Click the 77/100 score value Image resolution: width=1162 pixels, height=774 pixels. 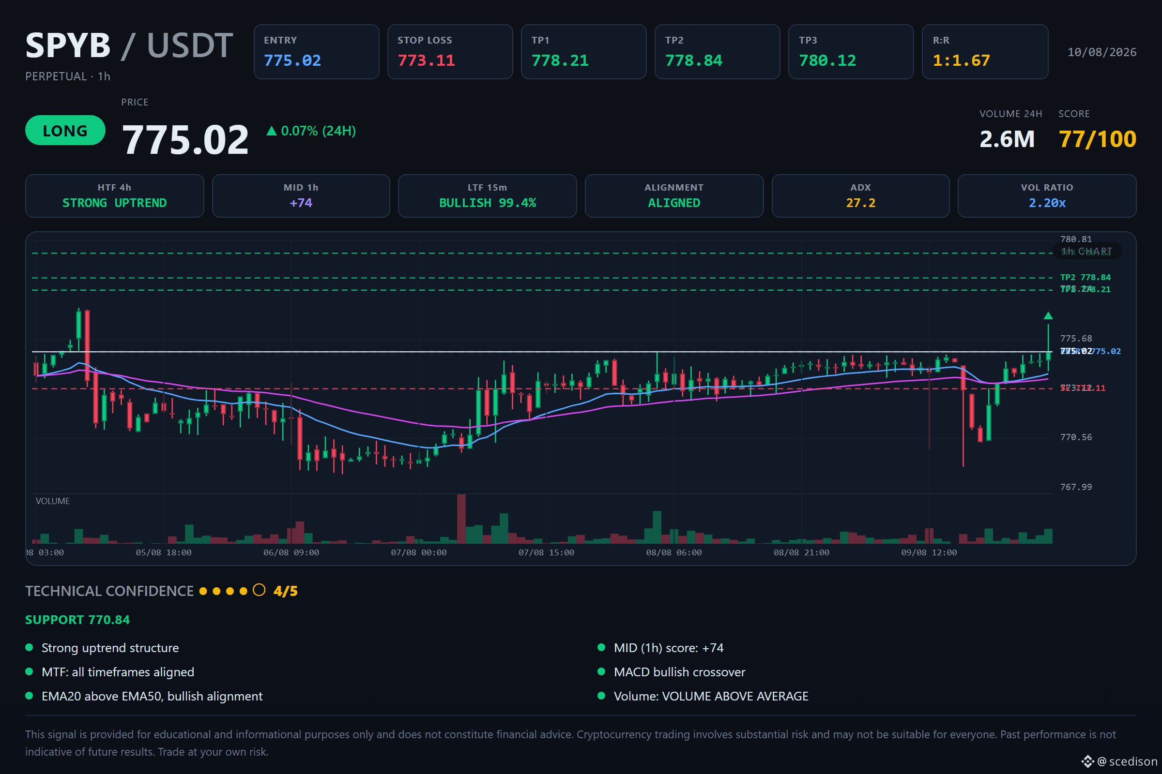(1097, 139)
